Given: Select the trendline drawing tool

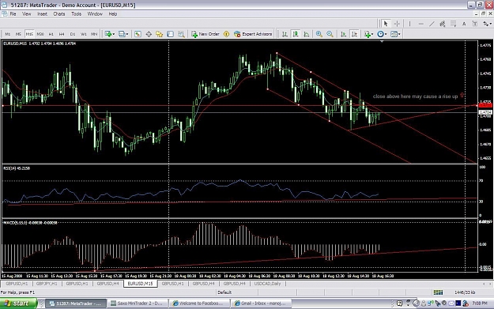Looking at the screenshot, I should 432,24.
